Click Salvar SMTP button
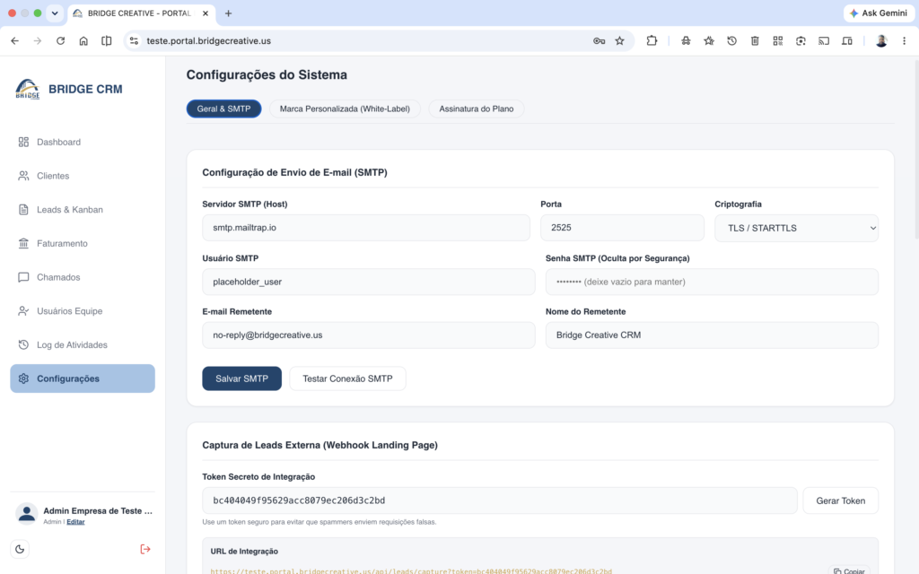Viewport: 919px width, 574px height. [x=241, y=378]
